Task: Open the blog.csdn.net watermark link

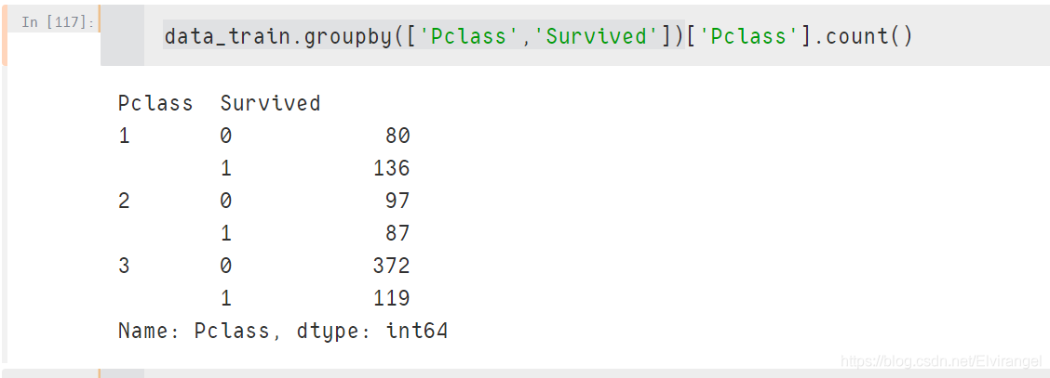Action: (939, 360)
